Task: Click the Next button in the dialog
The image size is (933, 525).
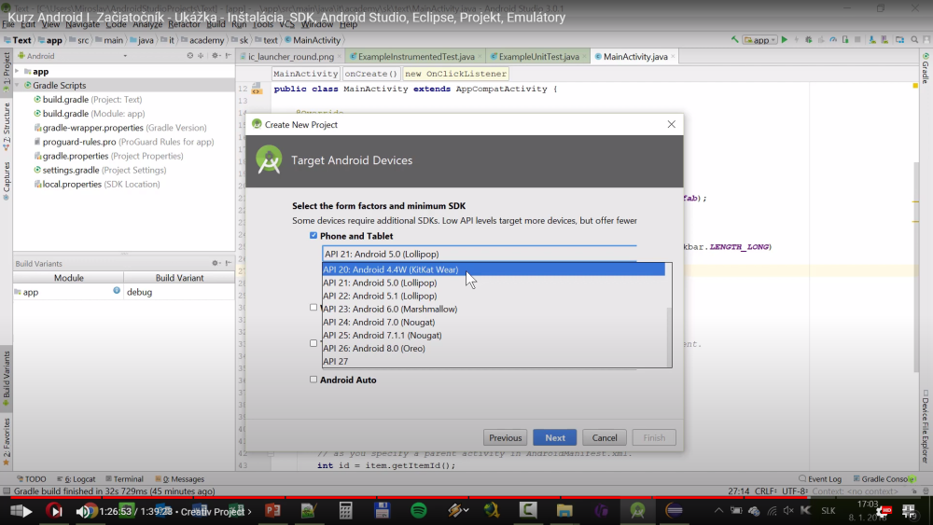Action: (554, 437)
